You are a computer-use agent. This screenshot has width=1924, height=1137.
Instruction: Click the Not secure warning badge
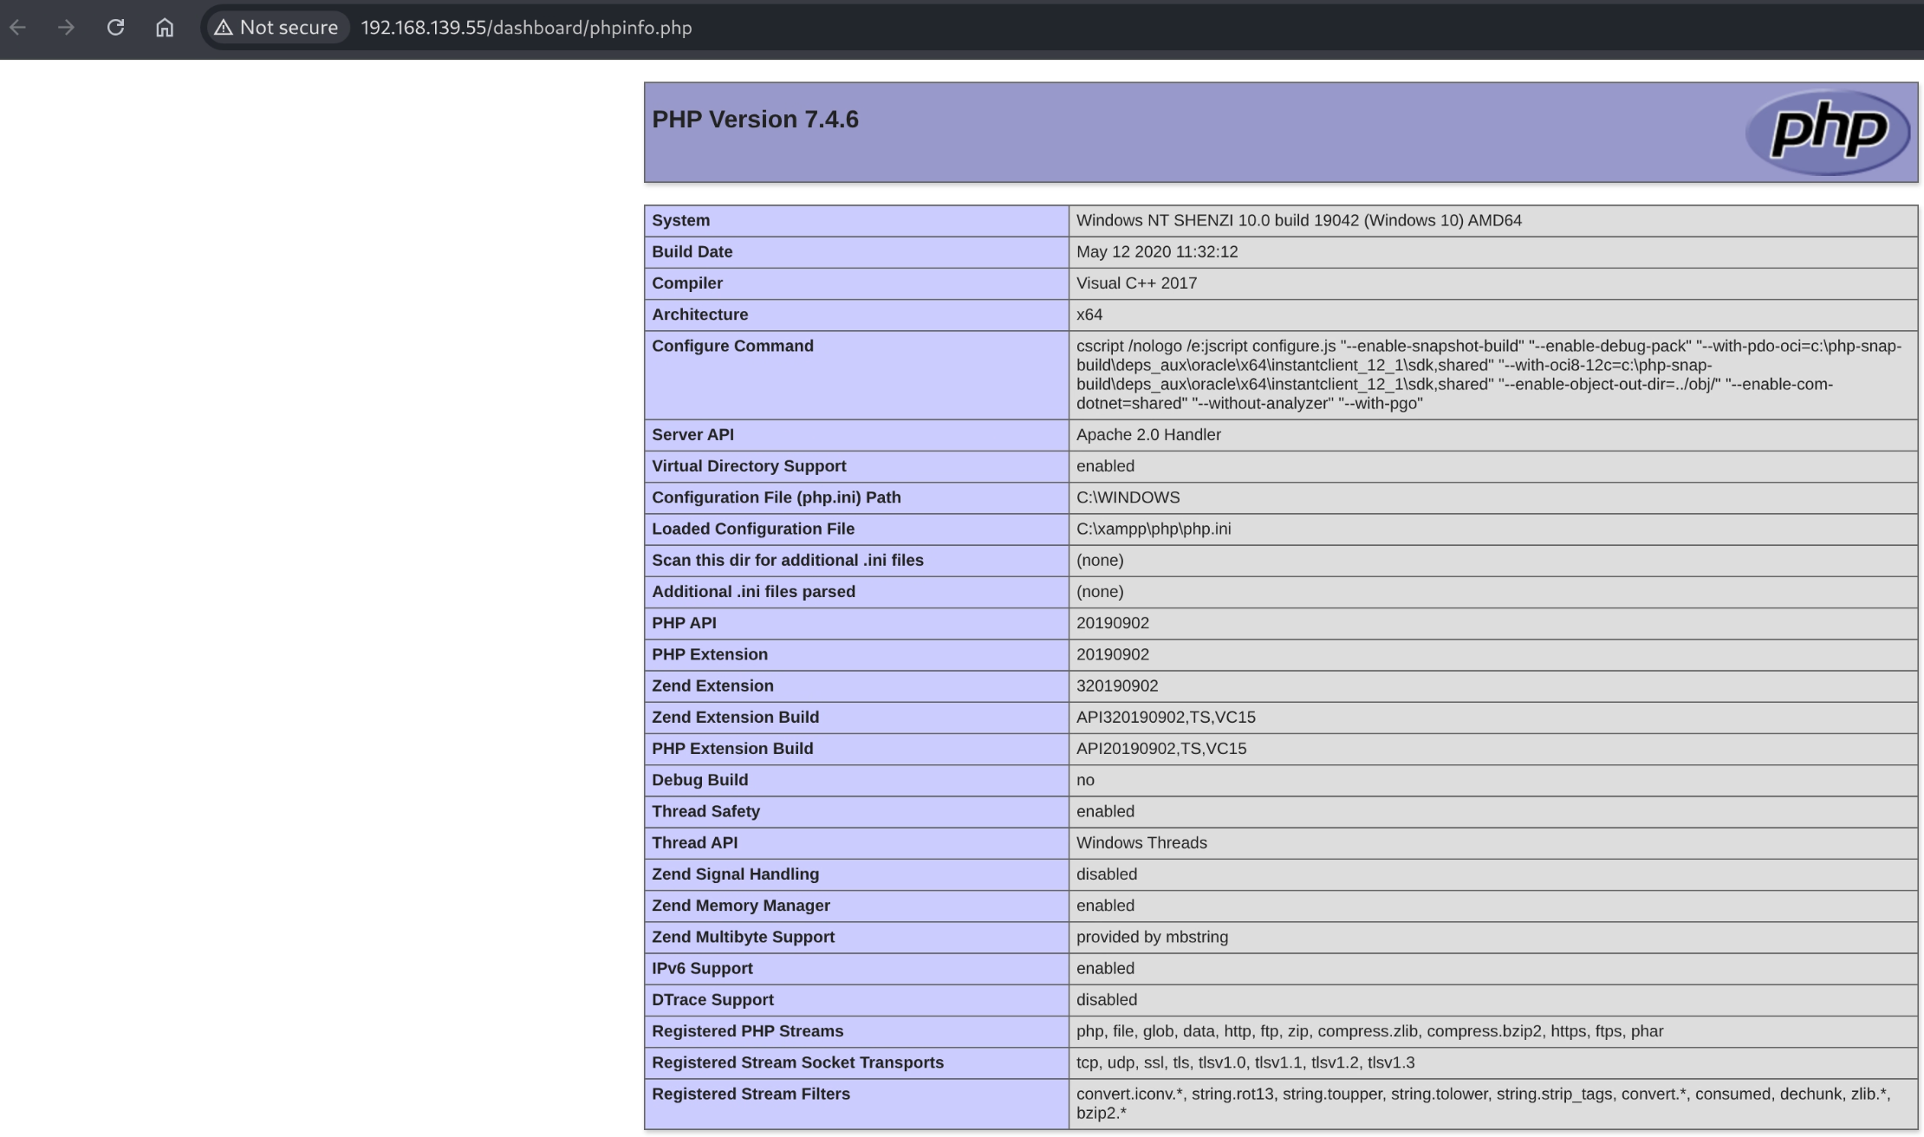tap(277, 28)
